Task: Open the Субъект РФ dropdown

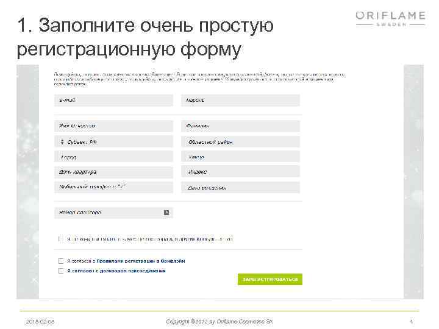Action: click(113, 142)
